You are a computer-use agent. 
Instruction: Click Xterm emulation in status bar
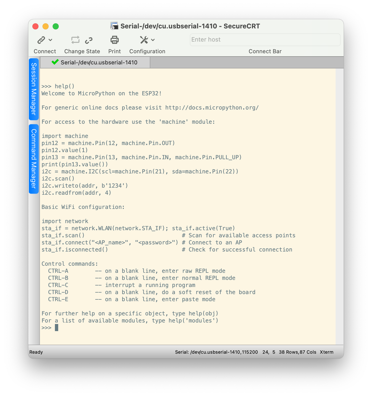(326, 352)
